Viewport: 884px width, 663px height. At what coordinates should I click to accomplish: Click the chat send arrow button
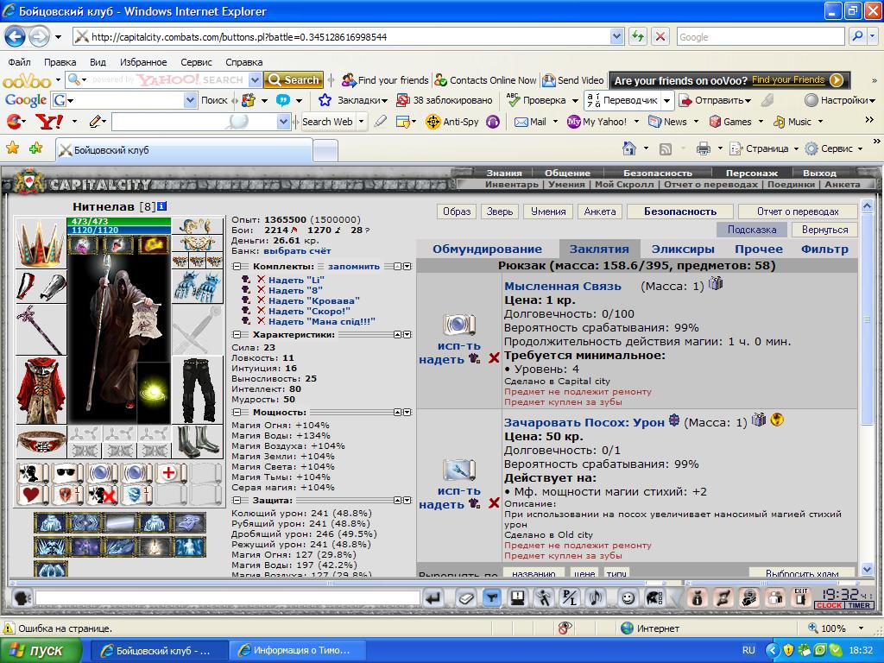pos(433,597)
